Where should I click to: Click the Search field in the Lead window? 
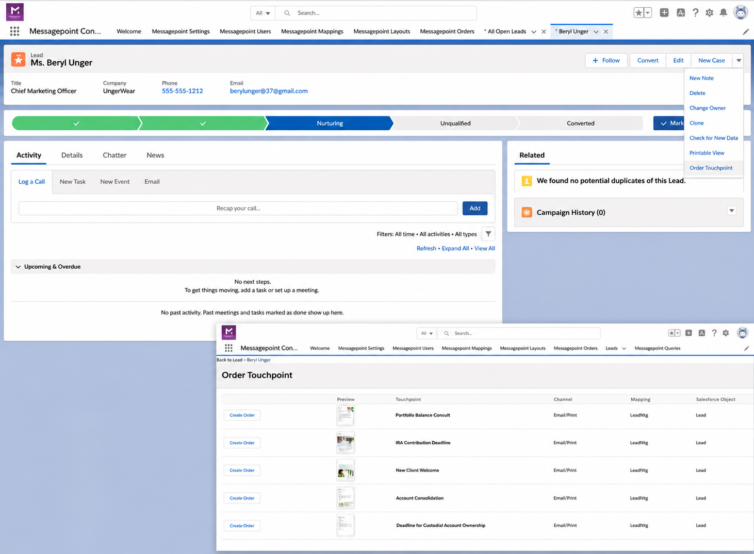pos(376,13)
